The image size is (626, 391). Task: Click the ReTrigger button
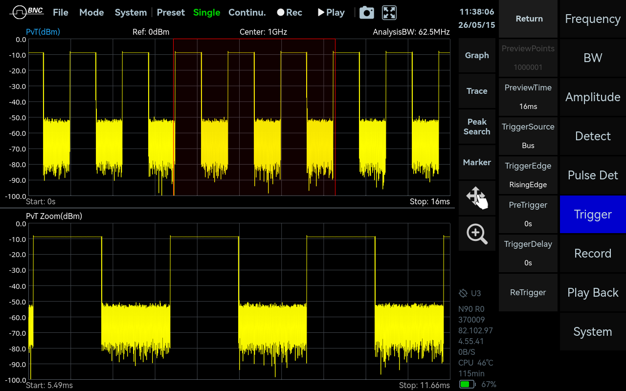tap(528, 292)
